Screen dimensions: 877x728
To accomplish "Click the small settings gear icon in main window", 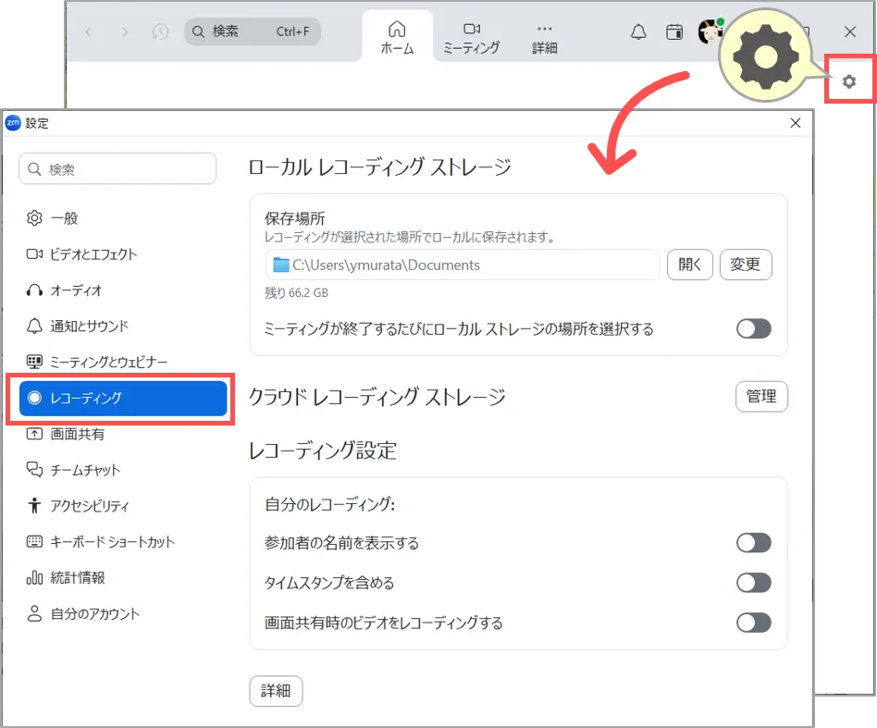I will [x=849, y=81].
